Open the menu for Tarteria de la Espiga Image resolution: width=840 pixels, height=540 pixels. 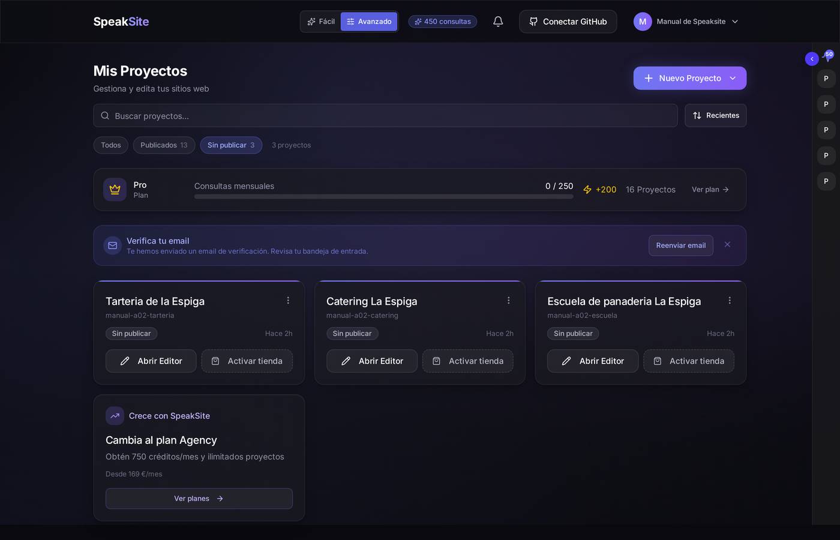coord(288,301)
